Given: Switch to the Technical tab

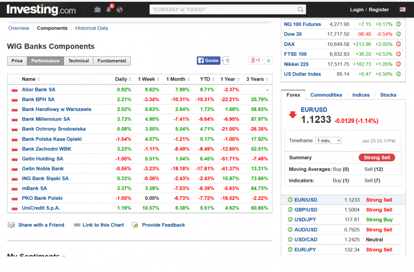Looking at the screenshot, I should (79, 61).
